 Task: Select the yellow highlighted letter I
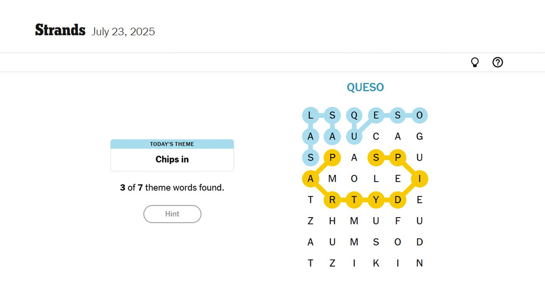pos(419,179)
